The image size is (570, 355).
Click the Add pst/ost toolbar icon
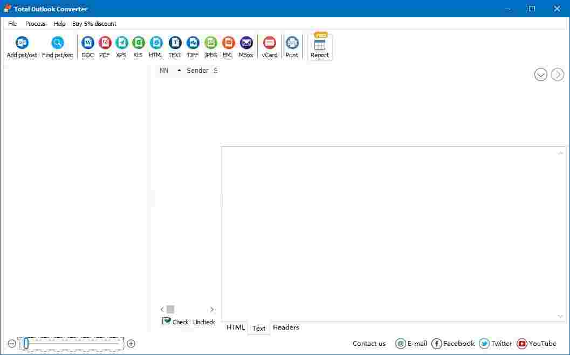(x=22, y=47)
